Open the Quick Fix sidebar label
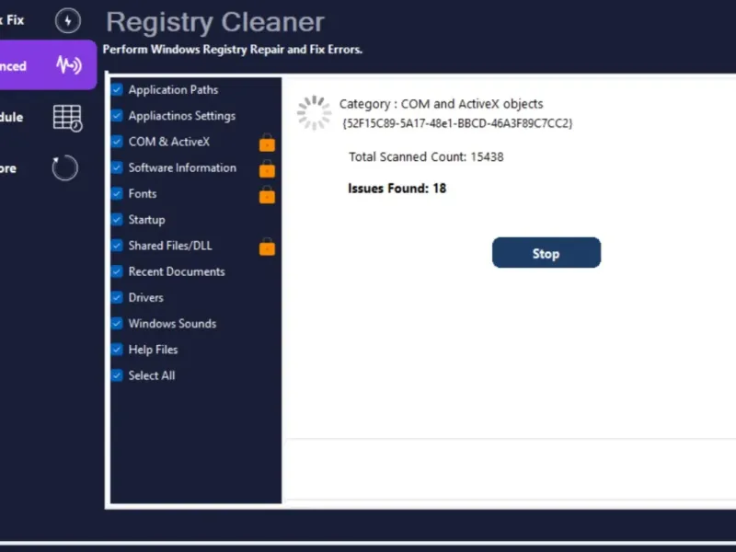This screenshot has height=552, width=736. [x=12, y=20]
